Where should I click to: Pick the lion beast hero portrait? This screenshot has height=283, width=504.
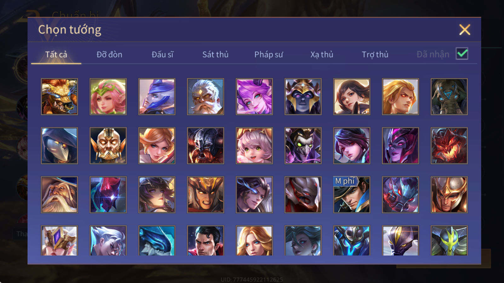[x=59, y=97]
